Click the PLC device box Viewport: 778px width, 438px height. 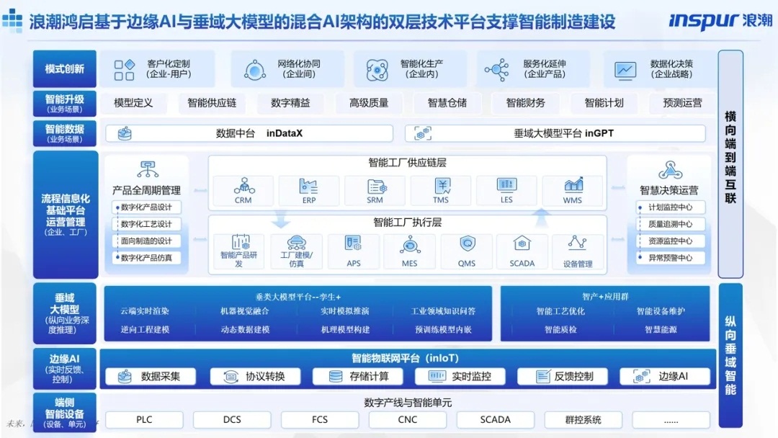click(144, 420)
